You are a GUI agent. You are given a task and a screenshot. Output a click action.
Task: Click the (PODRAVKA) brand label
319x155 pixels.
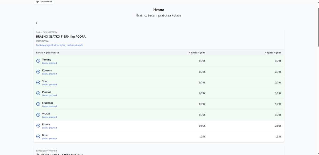tap(43, 41)
